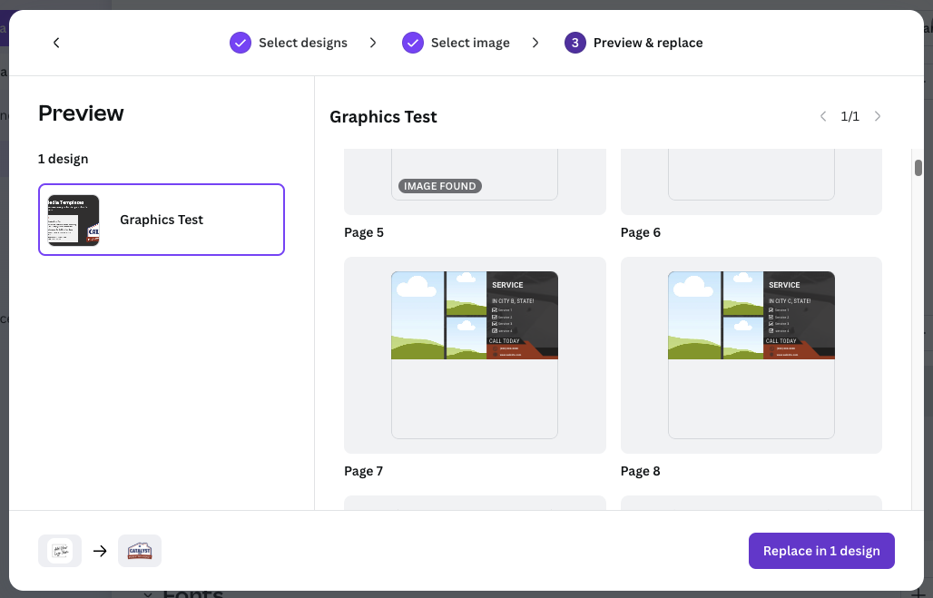Click the Page 7 label
Image resolution: width=933 pixels, height=598 pixels.
[x=364, y=471]
